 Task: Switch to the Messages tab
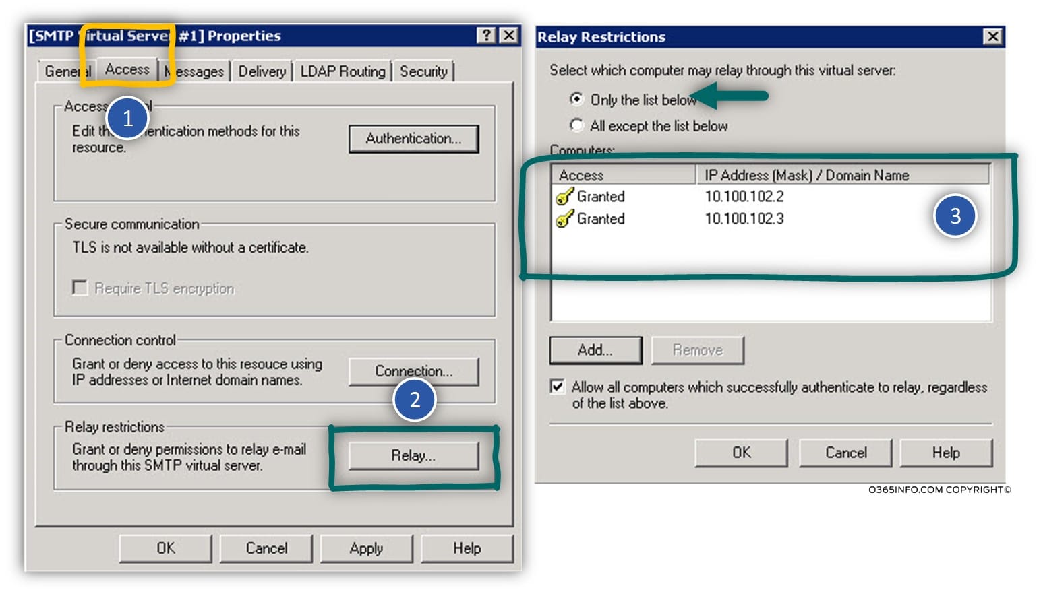coord(194,71)
